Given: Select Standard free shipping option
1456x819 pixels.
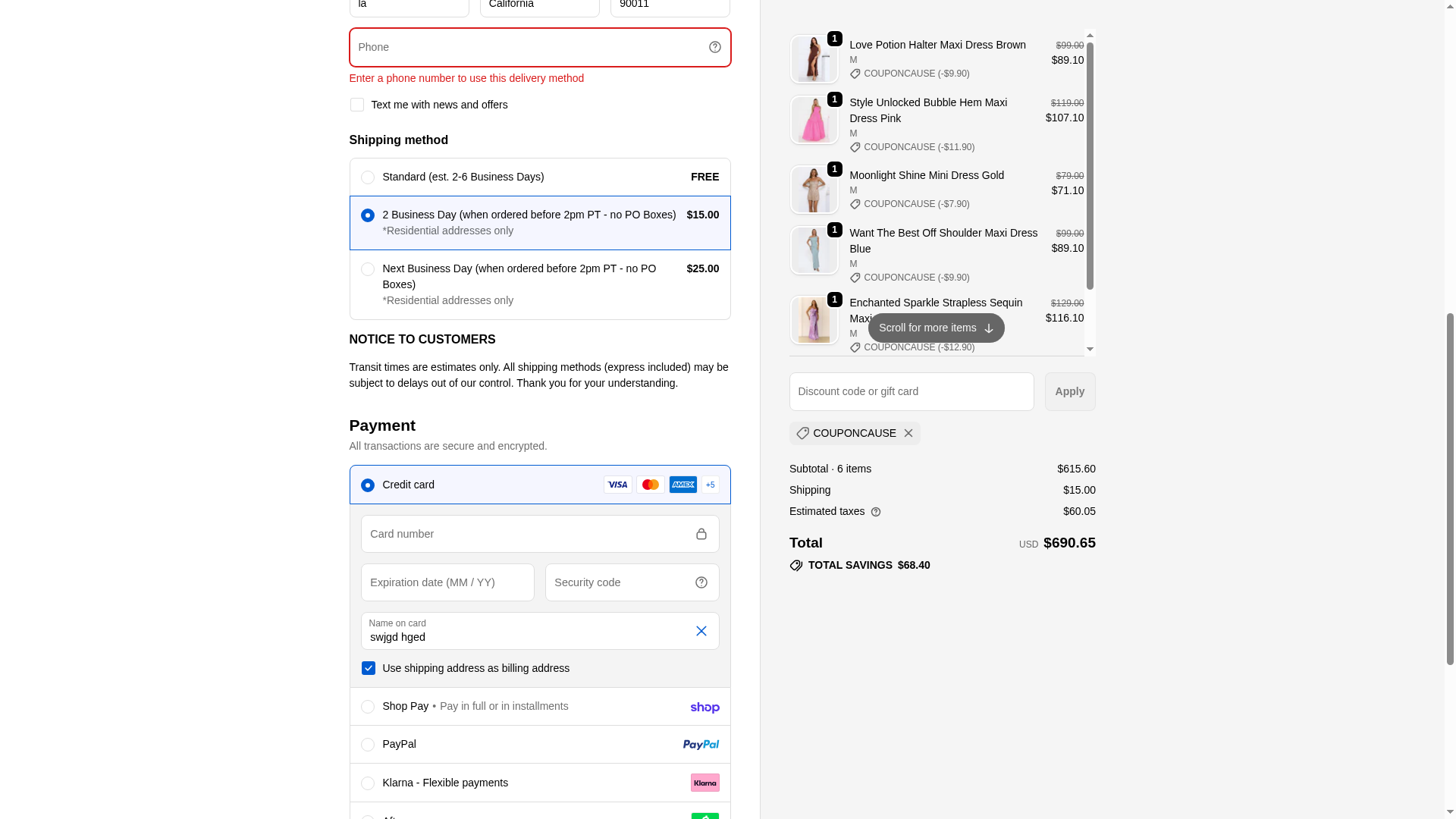Looking at the screenshot, I should pos(367,177).
